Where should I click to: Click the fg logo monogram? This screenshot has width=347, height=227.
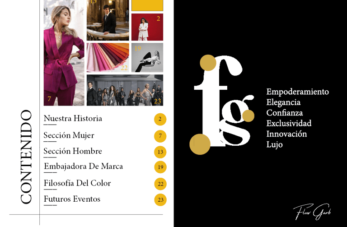(222, 105)
